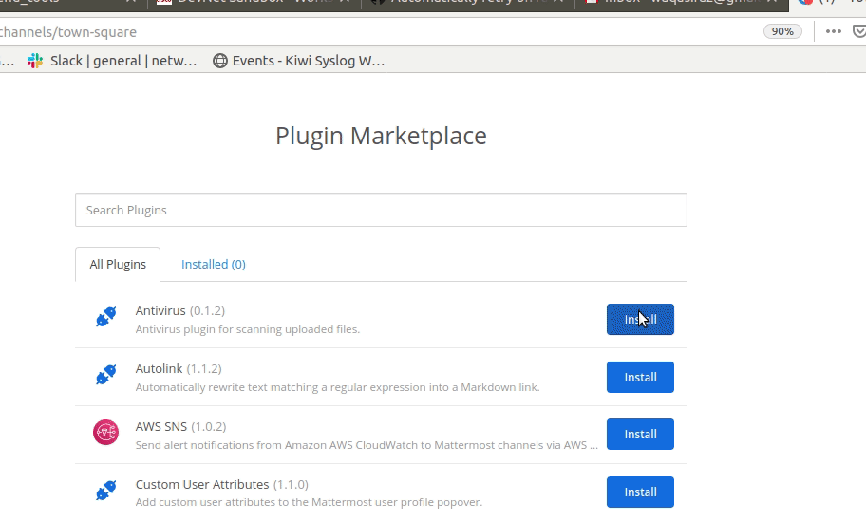Install the Antivirus plugin
866x520 pixels.
(x=640, y=319)
